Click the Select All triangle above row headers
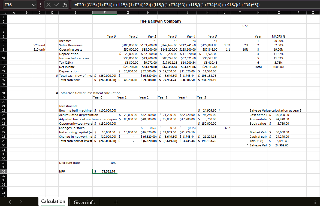 (5, 12)
